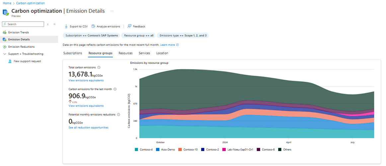Open the ellipsis more options menu
Screen dimensions: 386x166
[112, 11]
